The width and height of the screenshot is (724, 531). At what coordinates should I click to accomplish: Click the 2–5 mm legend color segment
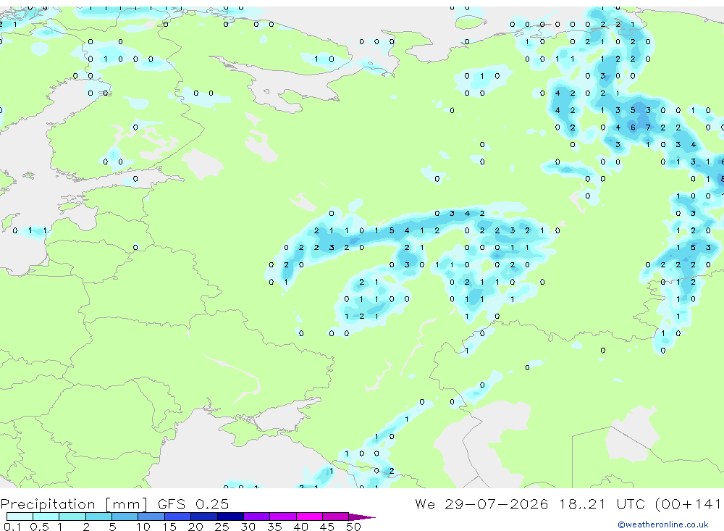(x=98, y=517)
